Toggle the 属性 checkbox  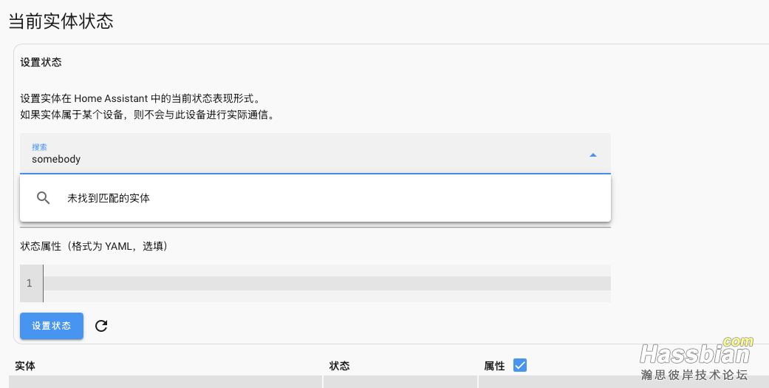tap(520, 365)
